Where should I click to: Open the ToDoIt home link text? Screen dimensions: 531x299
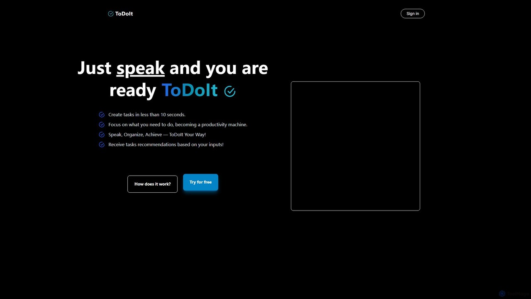tap(124, 14)
